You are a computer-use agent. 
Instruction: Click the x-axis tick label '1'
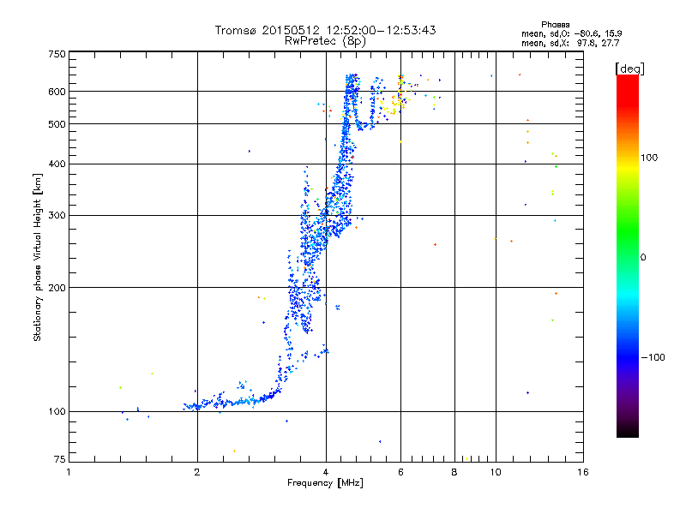pyautogui.click(x=69, y=472)
